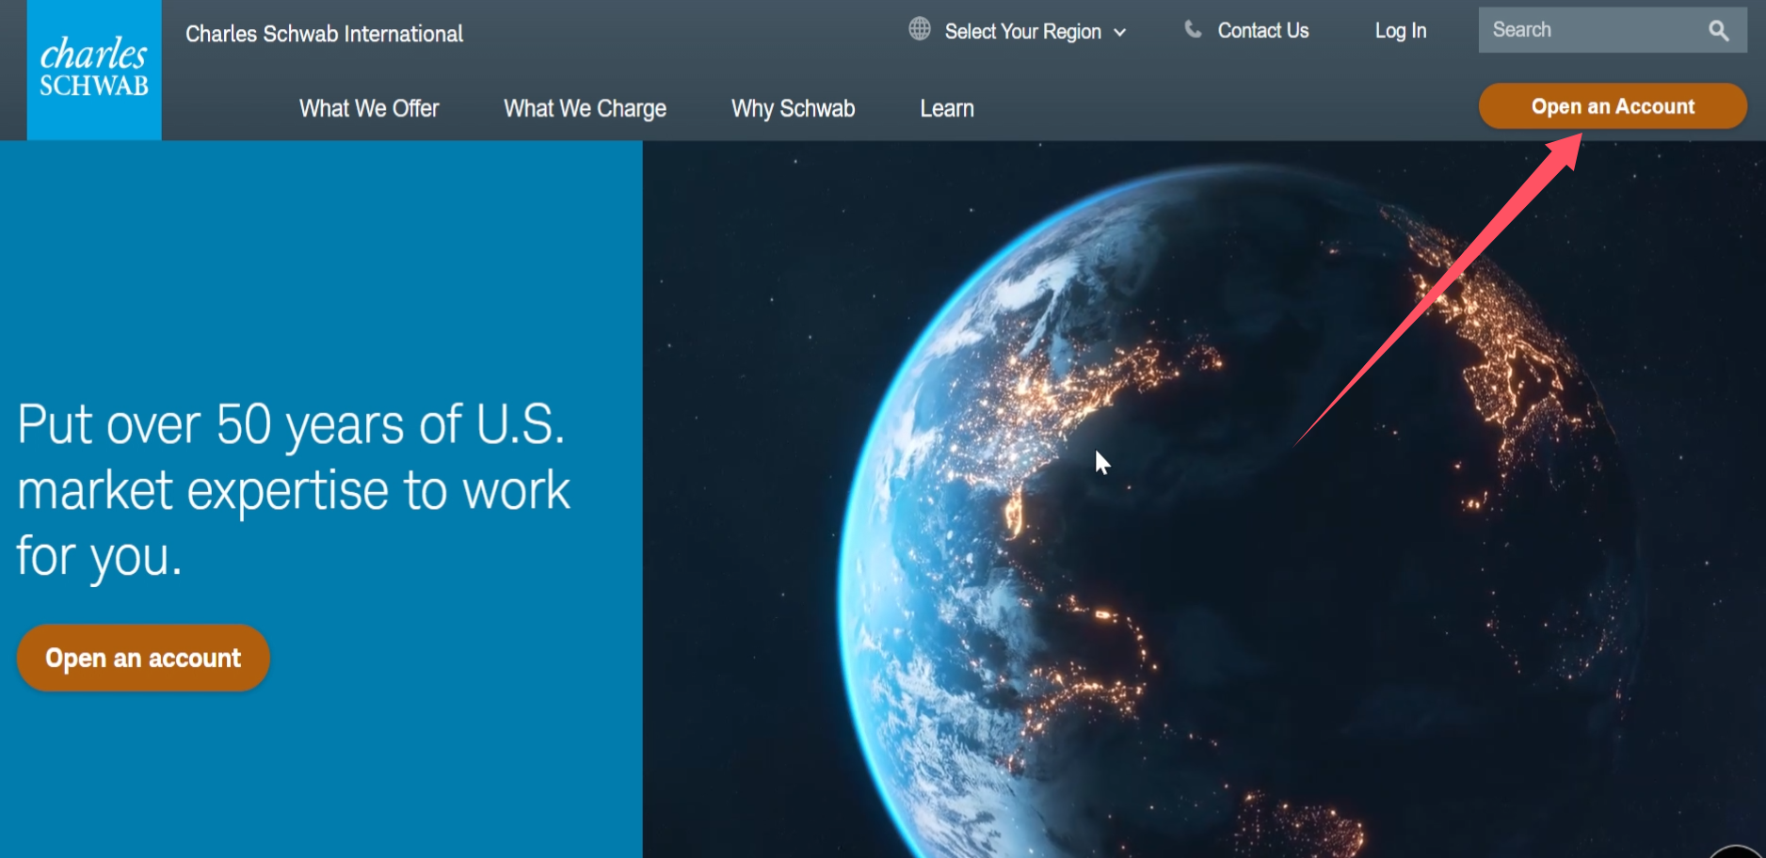The image size is (1766, 858).
Task: Click the globe region icon
Action: click(920, 29)
